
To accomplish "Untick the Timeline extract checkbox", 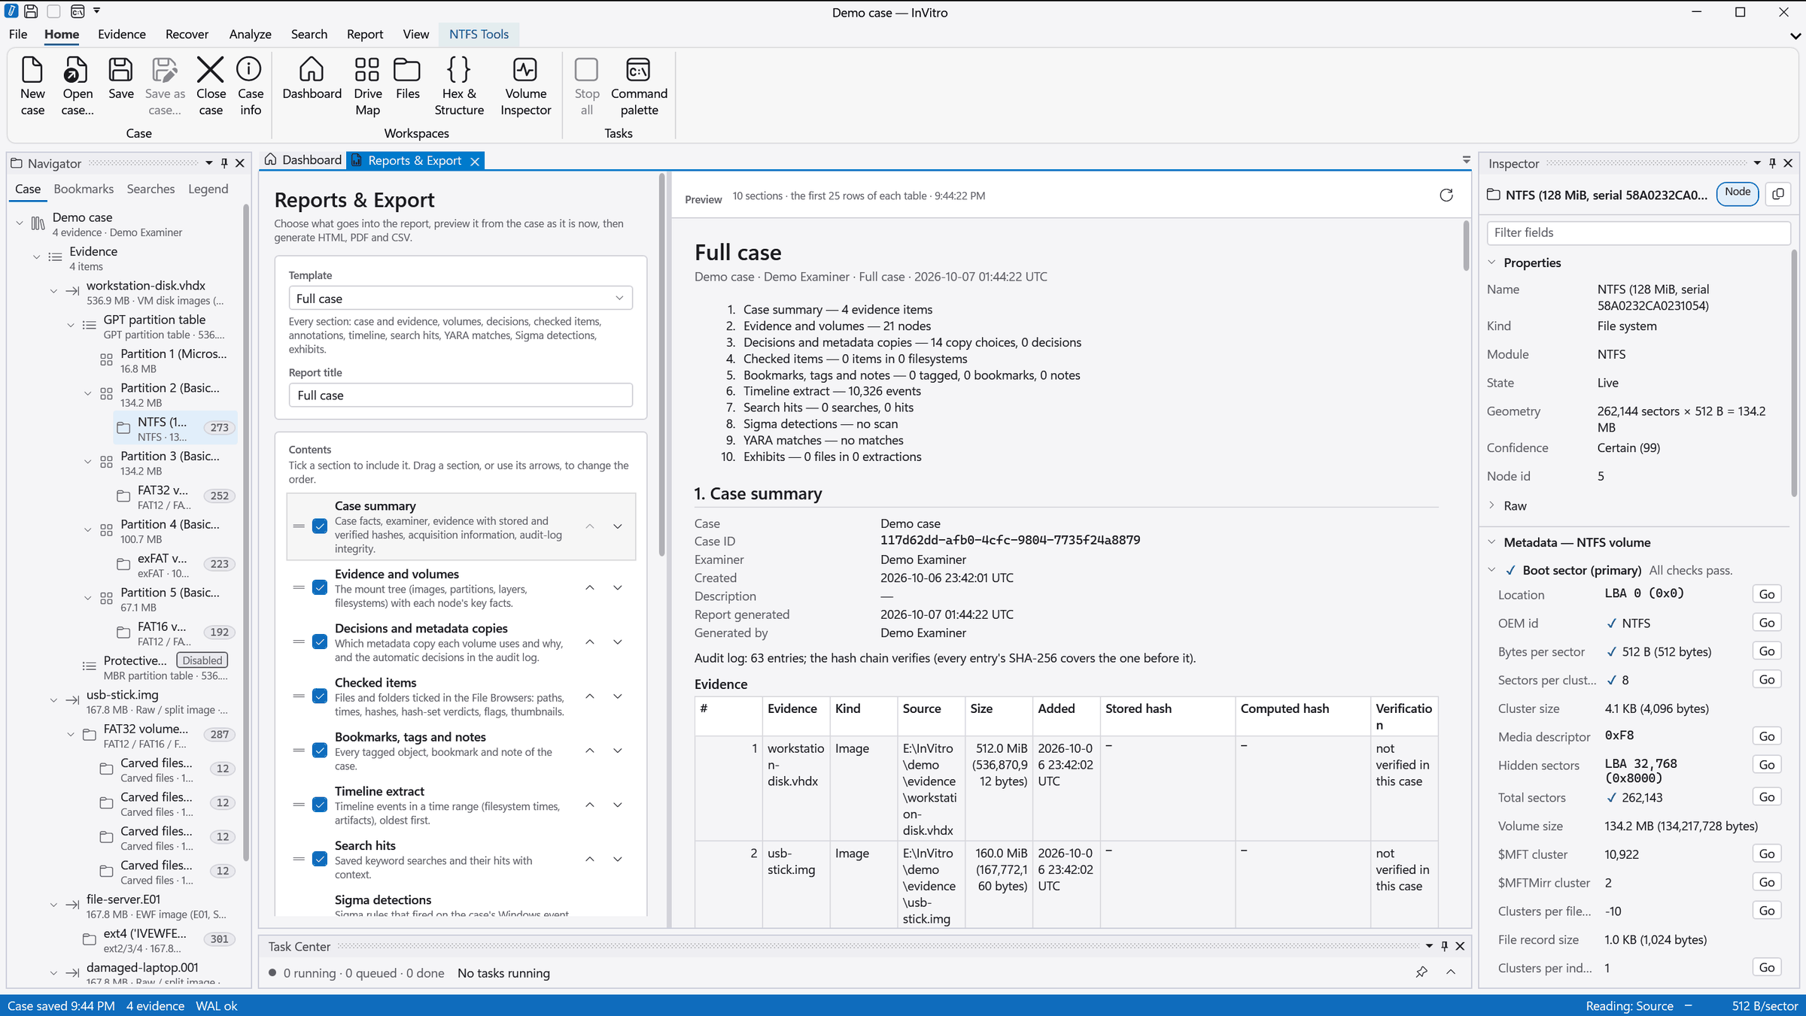I will tap(320, 805).
